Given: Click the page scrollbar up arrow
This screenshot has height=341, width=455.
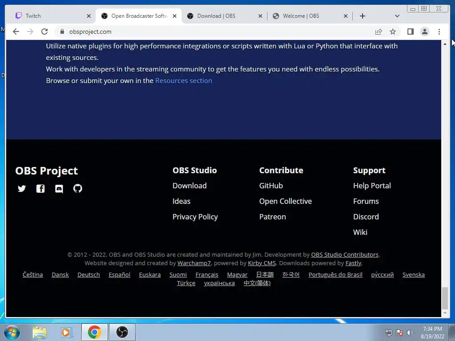Looking at the screenshot, I should tap(445, 44).
